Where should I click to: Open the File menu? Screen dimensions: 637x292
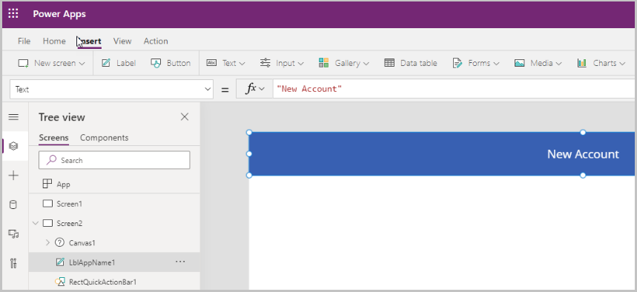[24, 41]
